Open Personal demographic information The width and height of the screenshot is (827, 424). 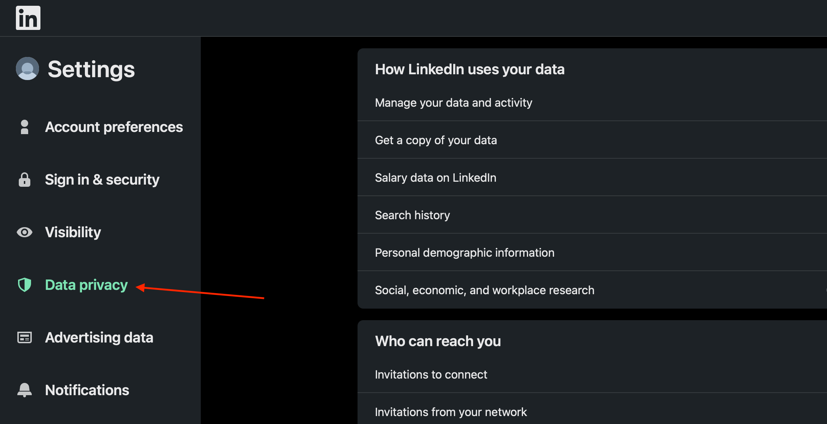pyautogui.click(x=592, y=252)
